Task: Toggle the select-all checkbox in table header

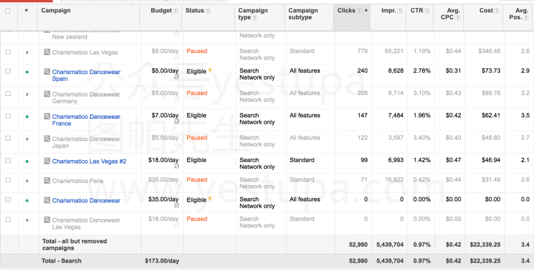Action: coord(8,11)
